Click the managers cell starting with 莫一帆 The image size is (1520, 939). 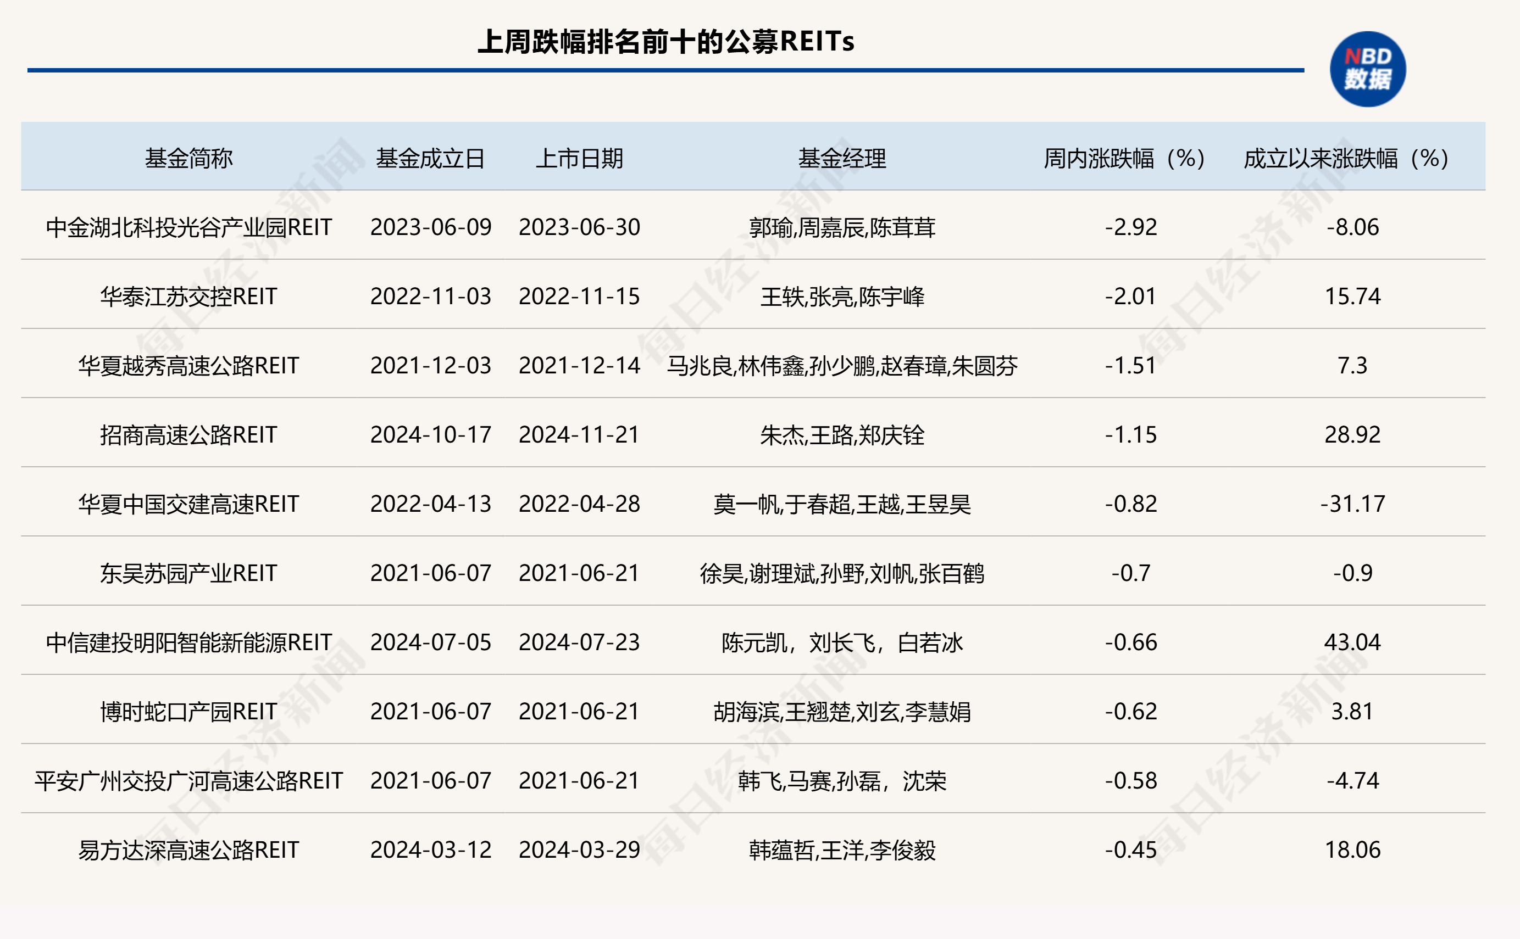[842, 504]
